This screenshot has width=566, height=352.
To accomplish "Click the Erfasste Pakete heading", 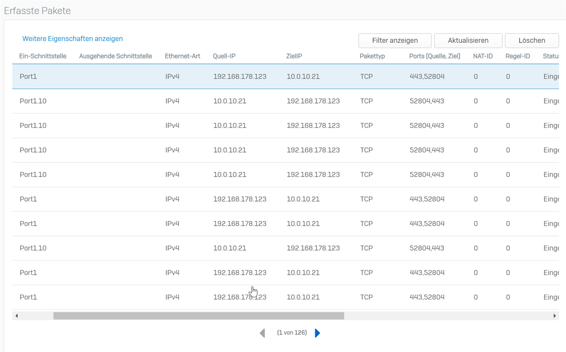I will pos(38,11).
